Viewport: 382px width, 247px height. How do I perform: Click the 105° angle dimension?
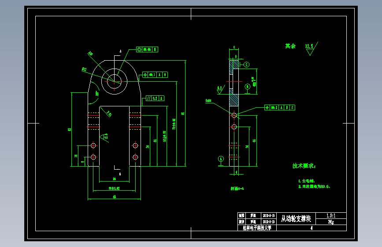coord(97,93)
